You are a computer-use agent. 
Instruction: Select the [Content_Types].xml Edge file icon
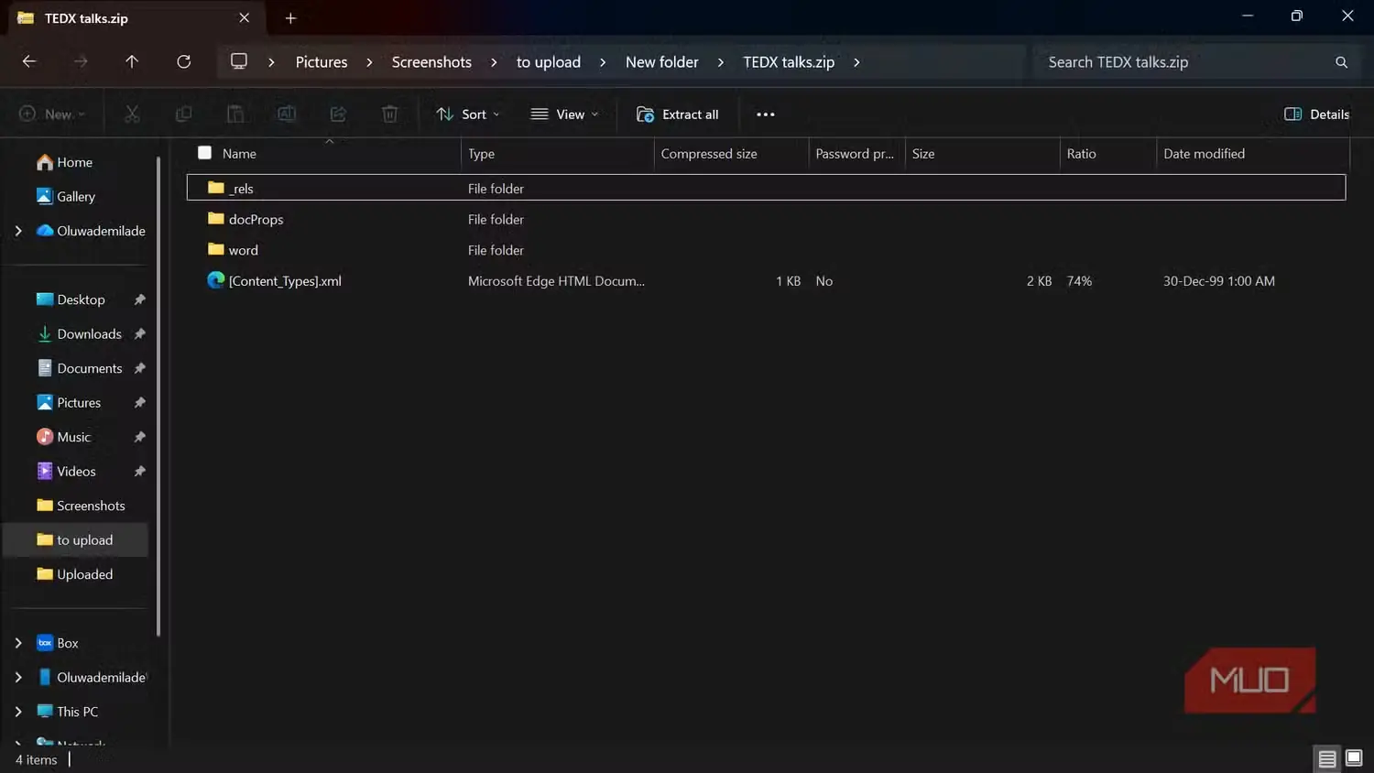point(216,280)
